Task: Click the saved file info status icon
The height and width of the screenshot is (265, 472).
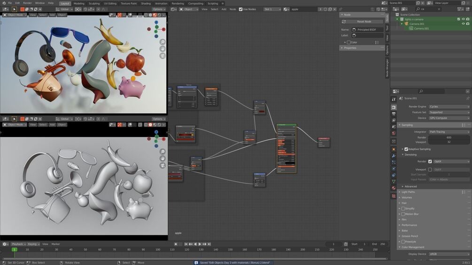Action: (196, 263)
